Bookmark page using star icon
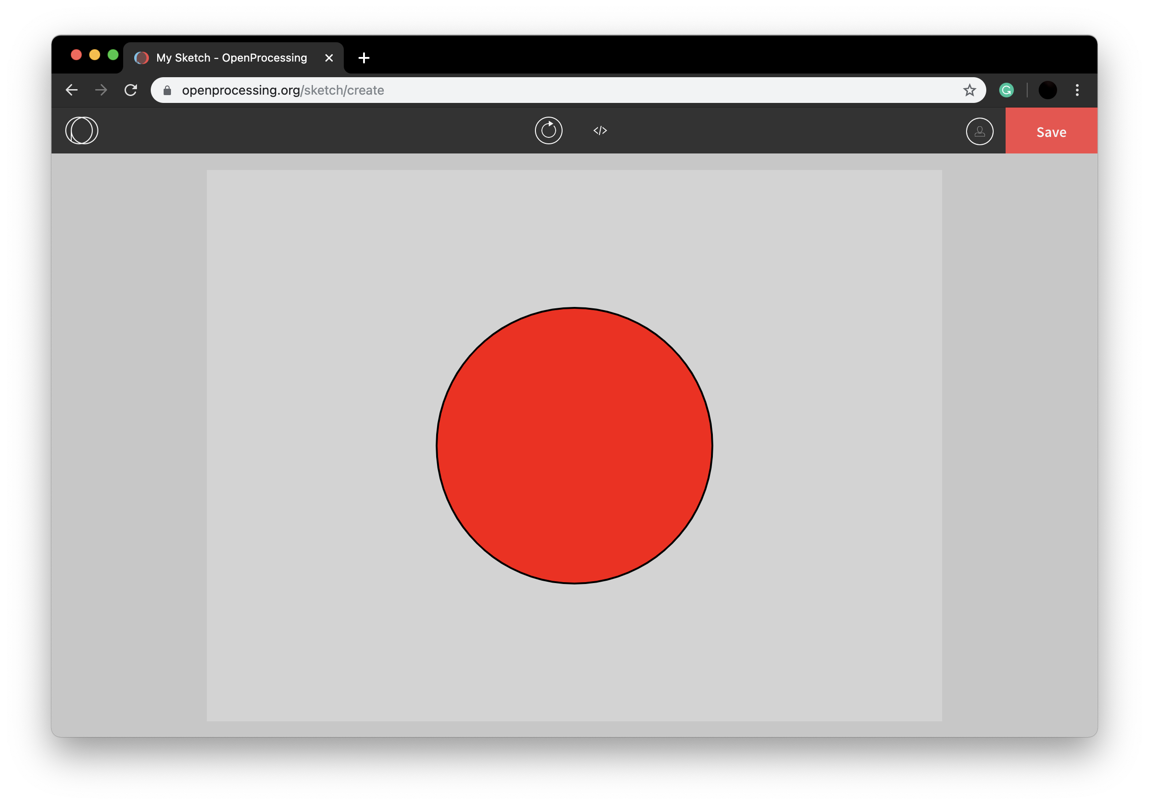This screenshot has width=1149, height=805. click(969, 90)
